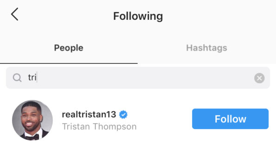Click the Tristan Thompson display name
The image size is (276, 168).
pos(99,126)
